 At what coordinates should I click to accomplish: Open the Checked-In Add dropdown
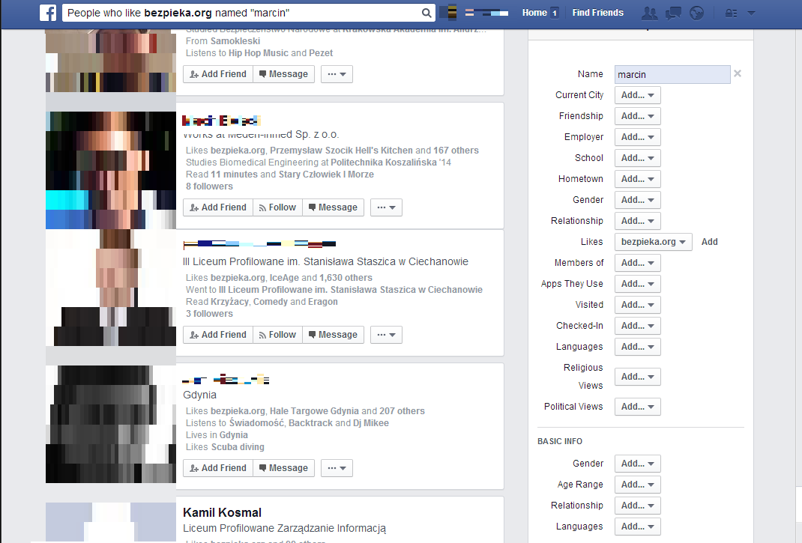638,326
